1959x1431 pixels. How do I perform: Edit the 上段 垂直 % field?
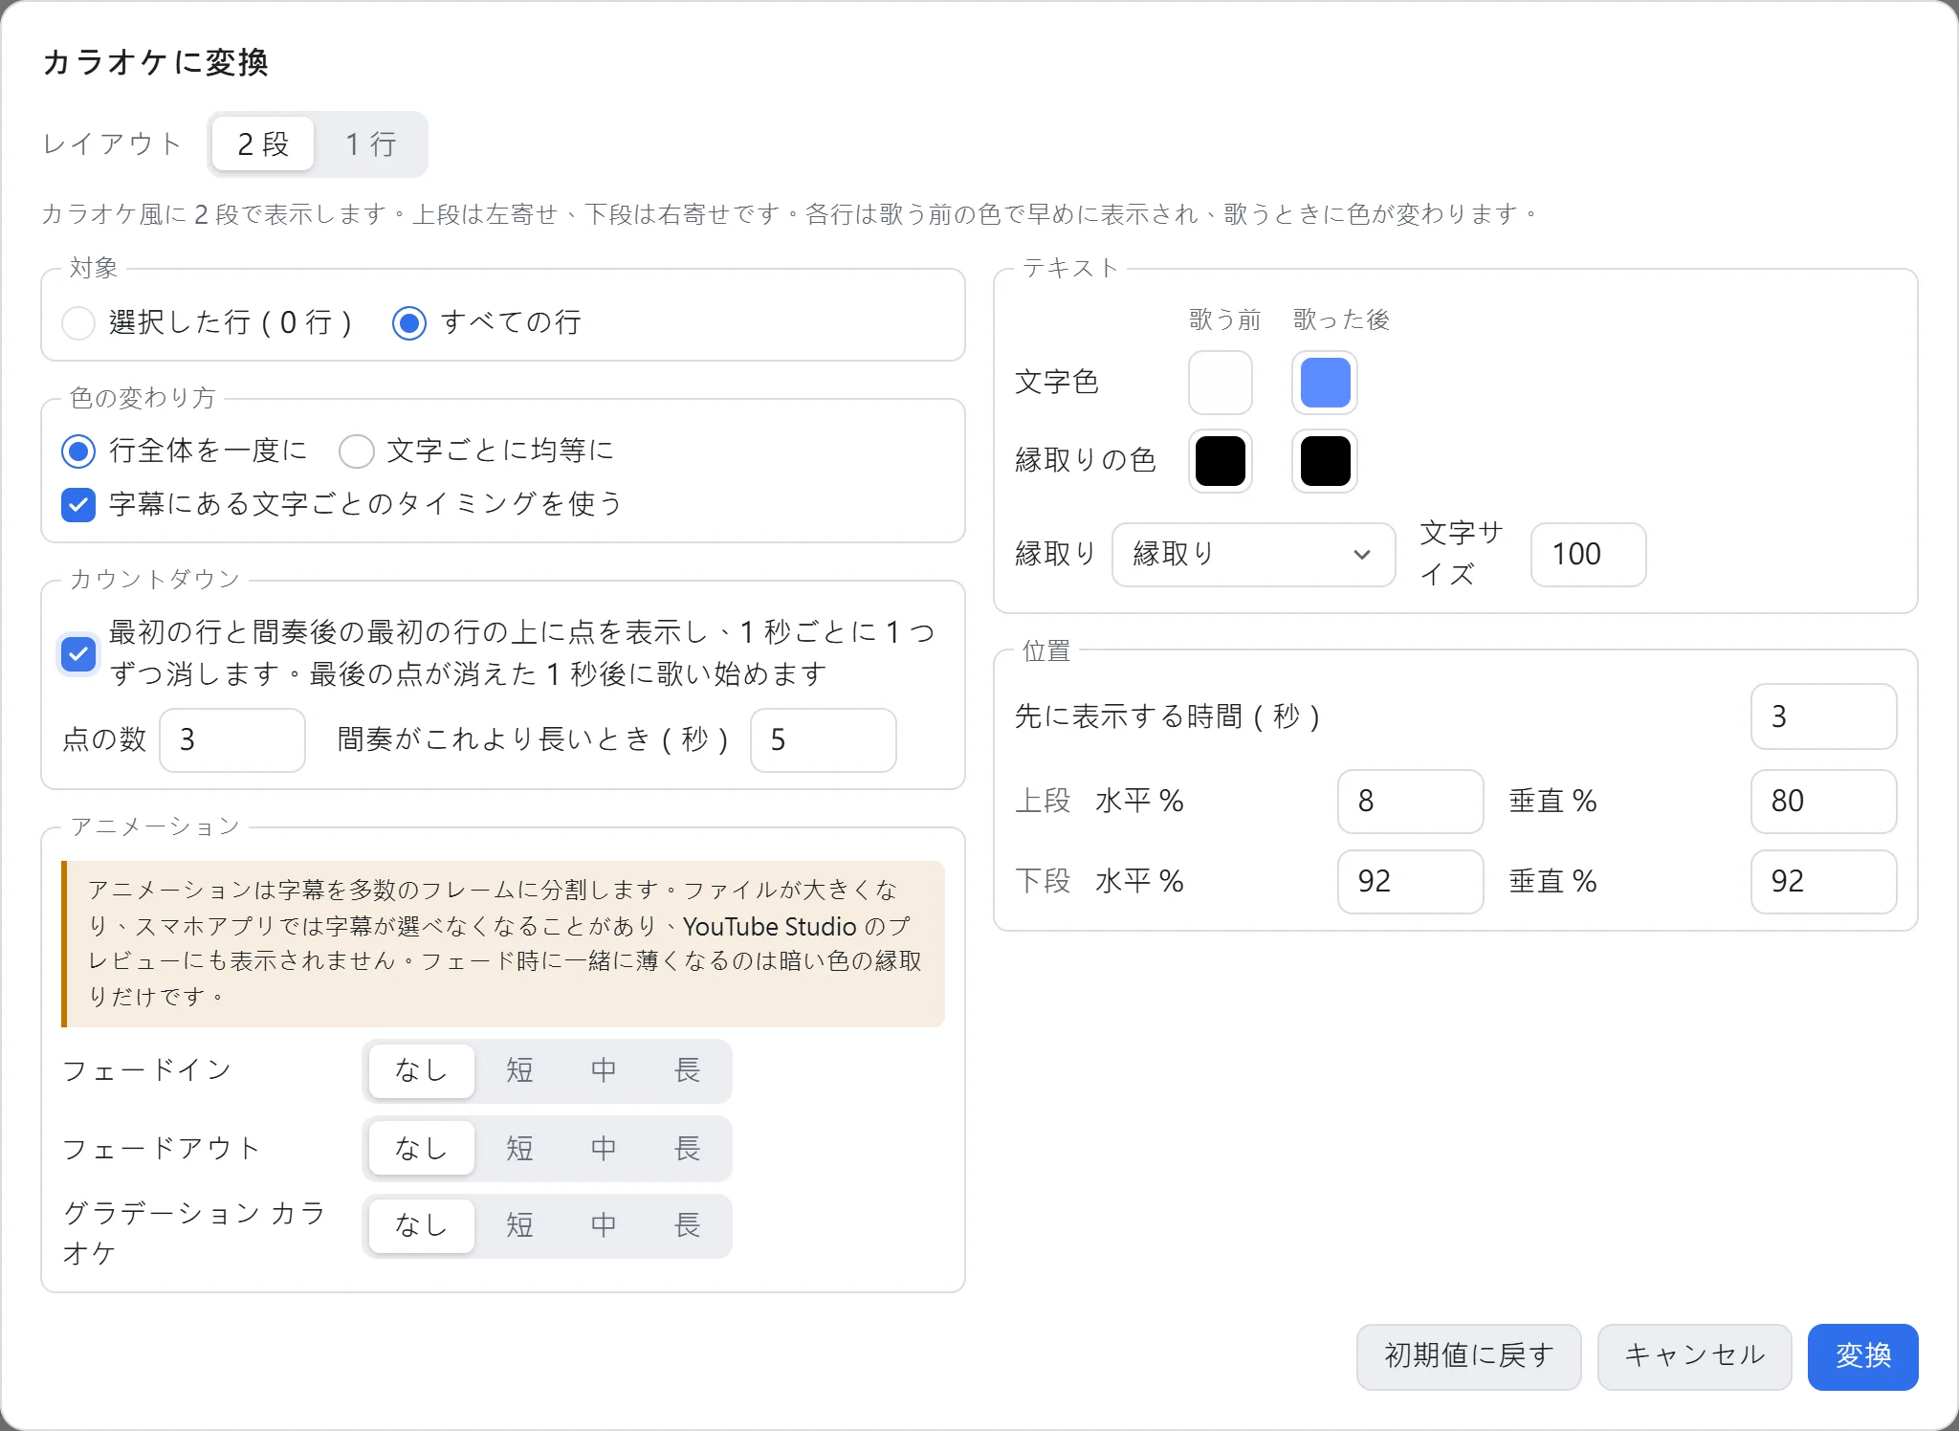(1823, 802)
